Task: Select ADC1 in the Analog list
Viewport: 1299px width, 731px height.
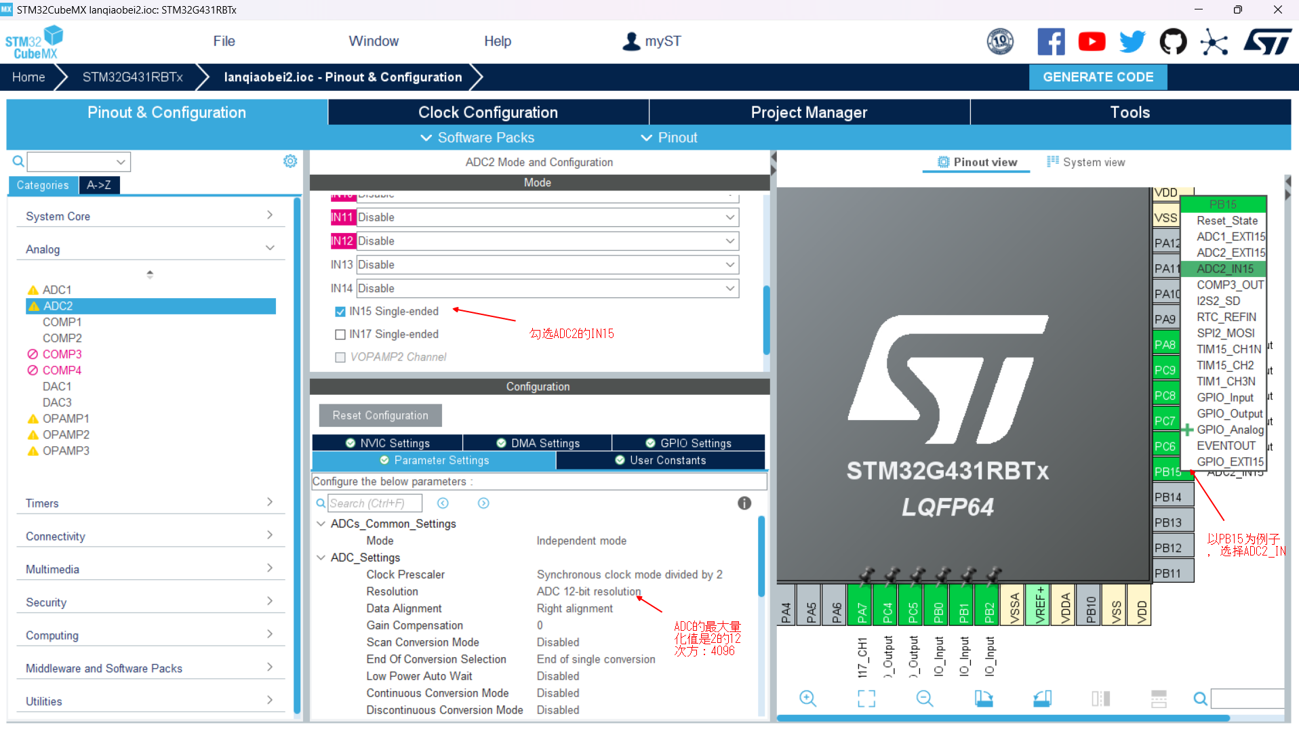Action: click(x=57, y=290)
